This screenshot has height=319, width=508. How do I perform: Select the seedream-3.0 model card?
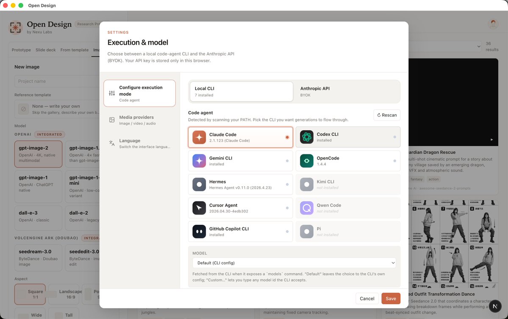pyautogui.click(x=38, y=258)
